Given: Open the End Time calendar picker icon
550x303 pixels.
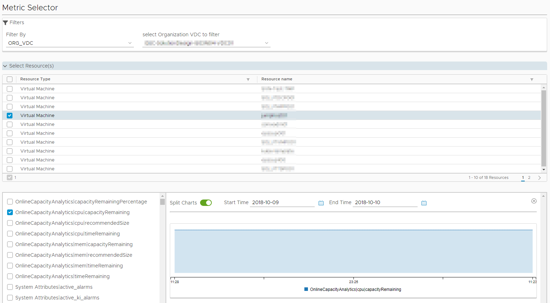Looking at the screenshot, I should pyautogui.click(x=424, y=203).
